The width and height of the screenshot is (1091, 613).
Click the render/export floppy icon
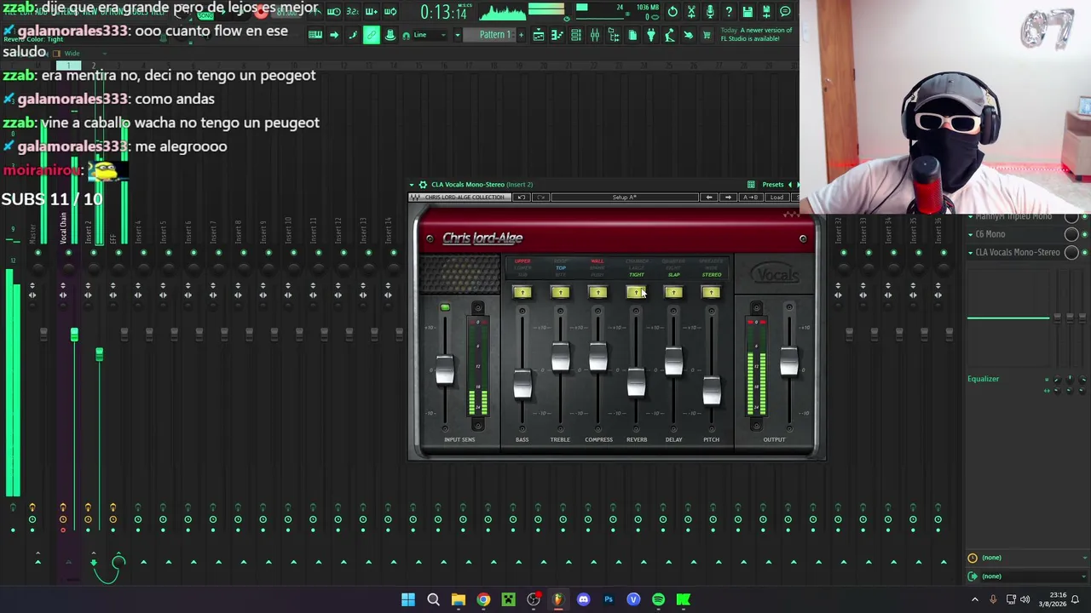pyautogui.click(x=766, y=12)
